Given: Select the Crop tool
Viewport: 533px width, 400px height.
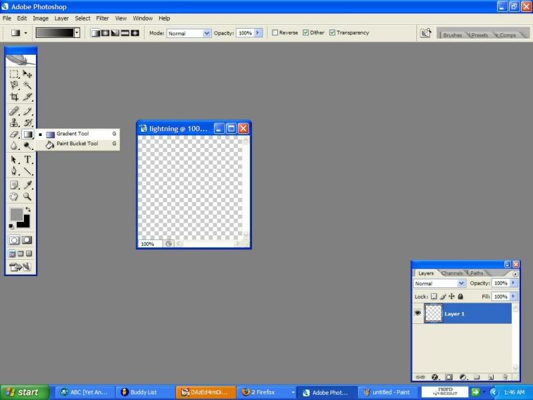Looking at the screenshot, I should coord(14,97).
